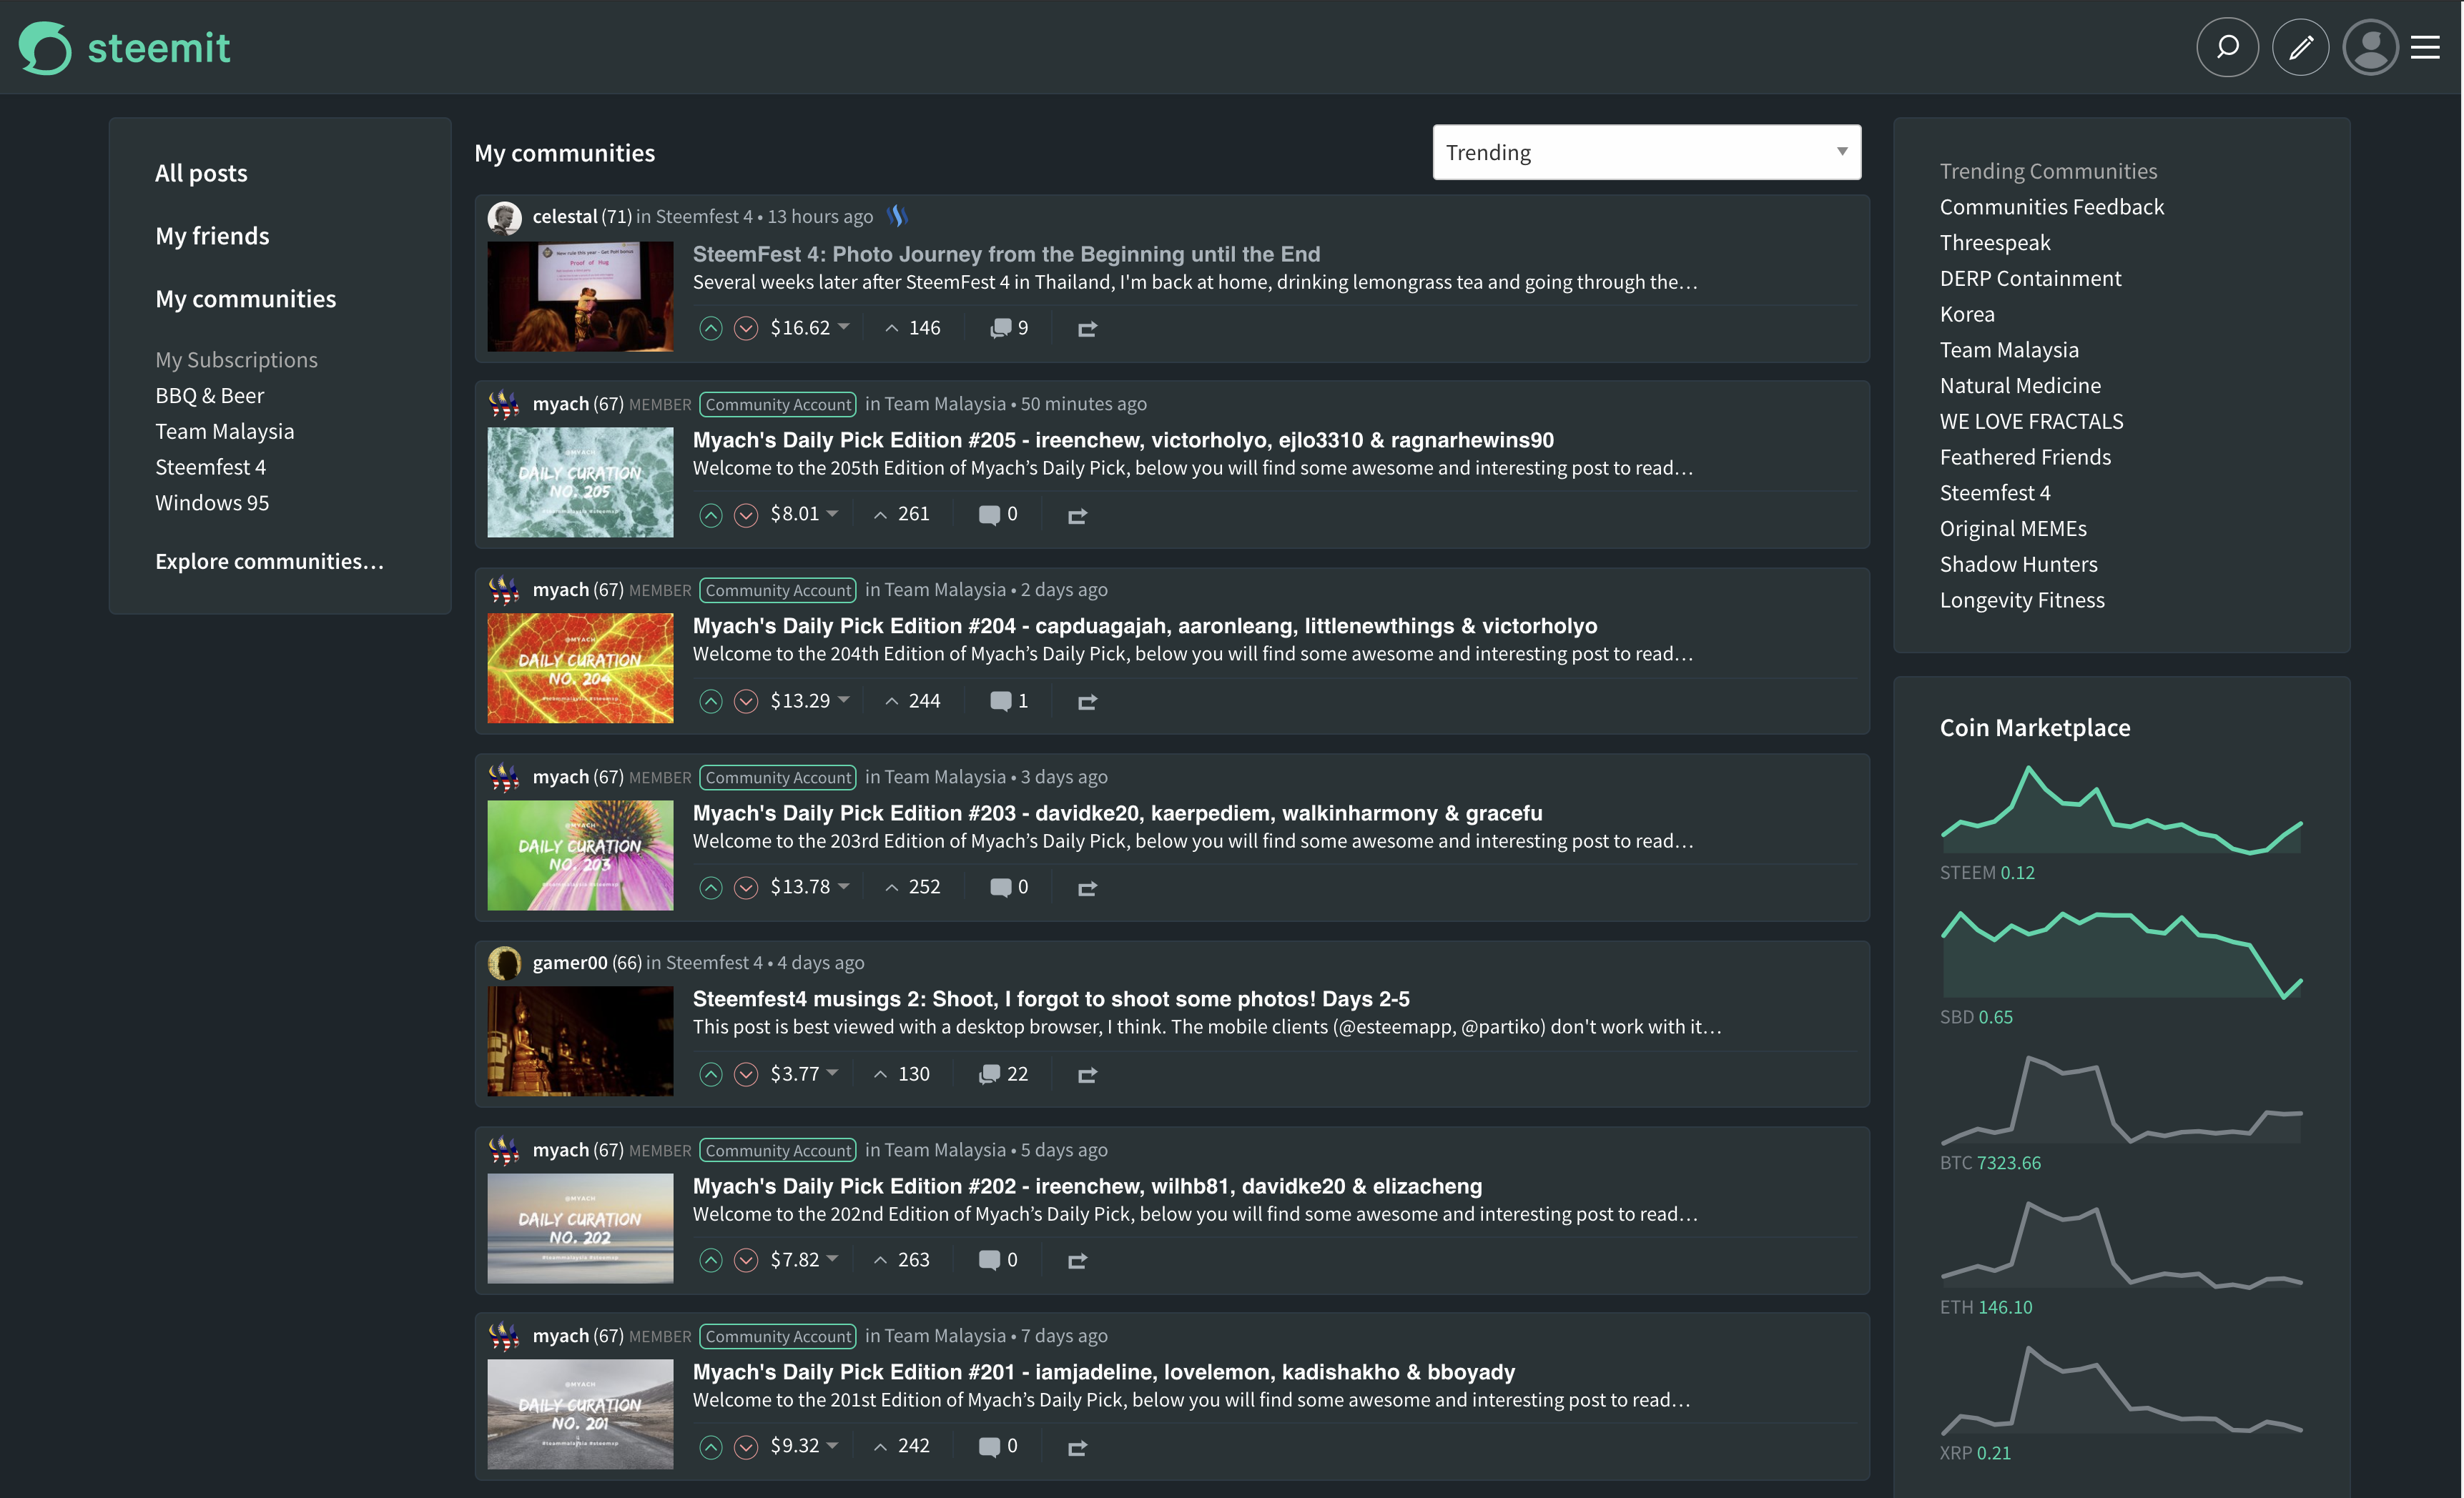The height and width of the screenshot is (1498, 2464).
Task: Open BBQ & Beer subscription
Action: pos(209,396)
